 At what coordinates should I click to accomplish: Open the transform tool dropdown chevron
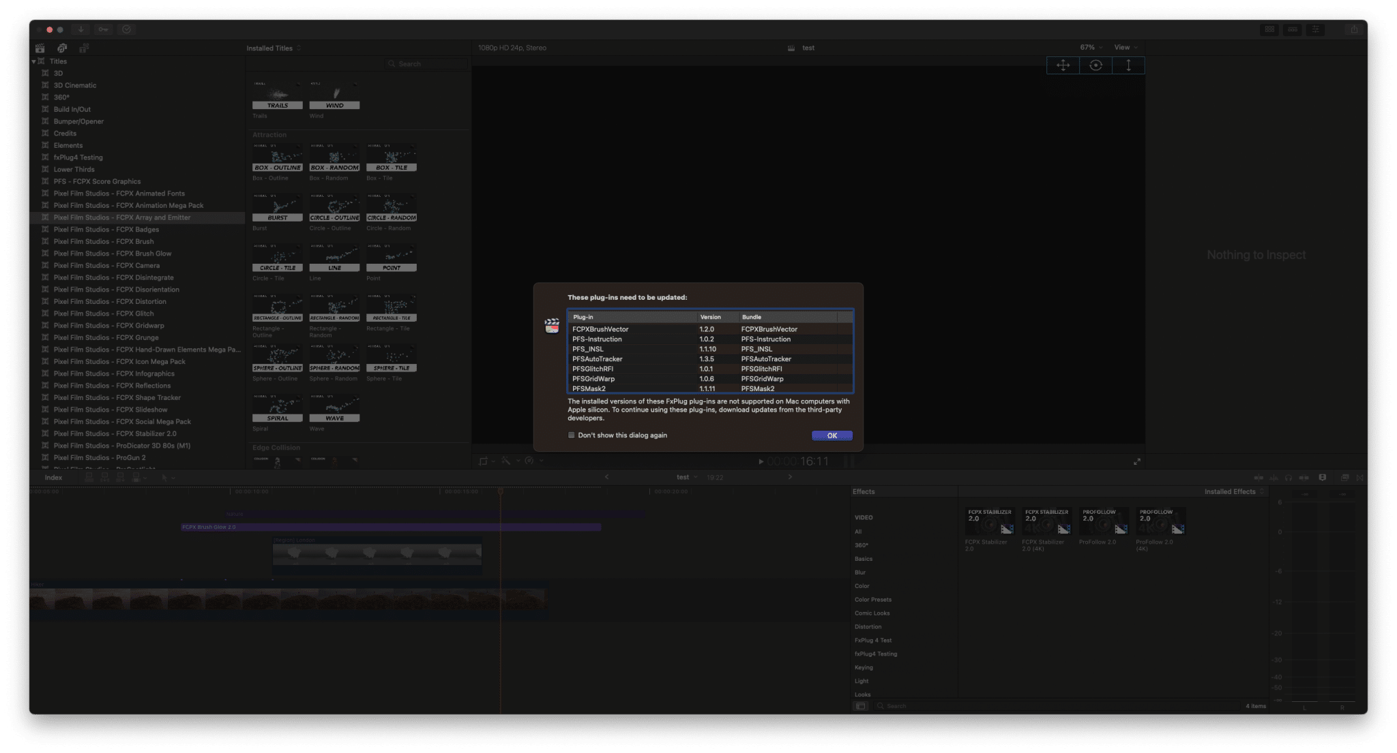[493, 461]
